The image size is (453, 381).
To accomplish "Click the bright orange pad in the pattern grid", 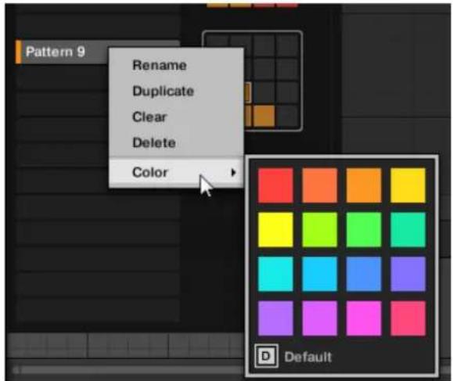I will click(x=264, y=116).
